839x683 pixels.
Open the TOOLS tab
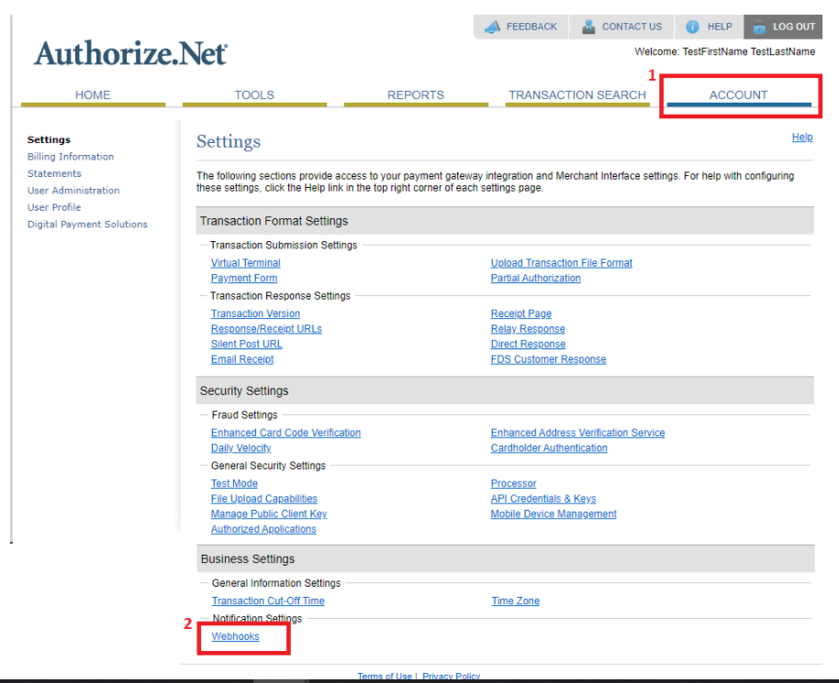(x=254, y=95)
